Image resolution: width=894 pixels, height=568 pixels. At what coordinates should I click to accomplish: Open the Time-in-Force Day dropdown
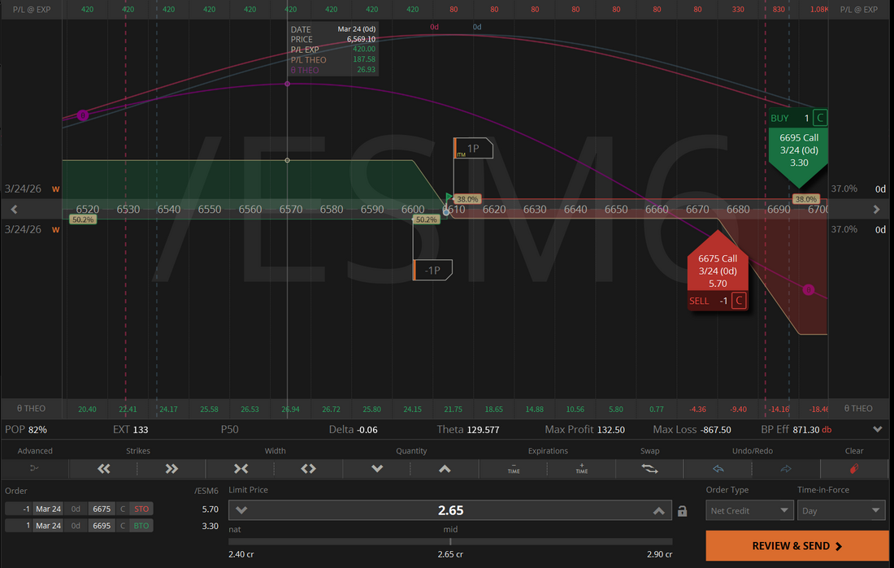point(841,510)
